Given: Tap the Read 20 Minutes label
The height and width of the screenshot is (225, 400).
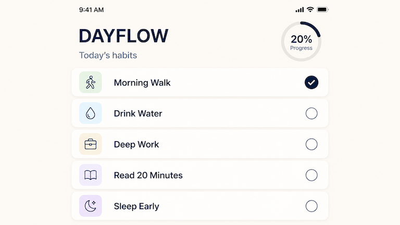Looking at the screenshot, I should pos(148,176).
